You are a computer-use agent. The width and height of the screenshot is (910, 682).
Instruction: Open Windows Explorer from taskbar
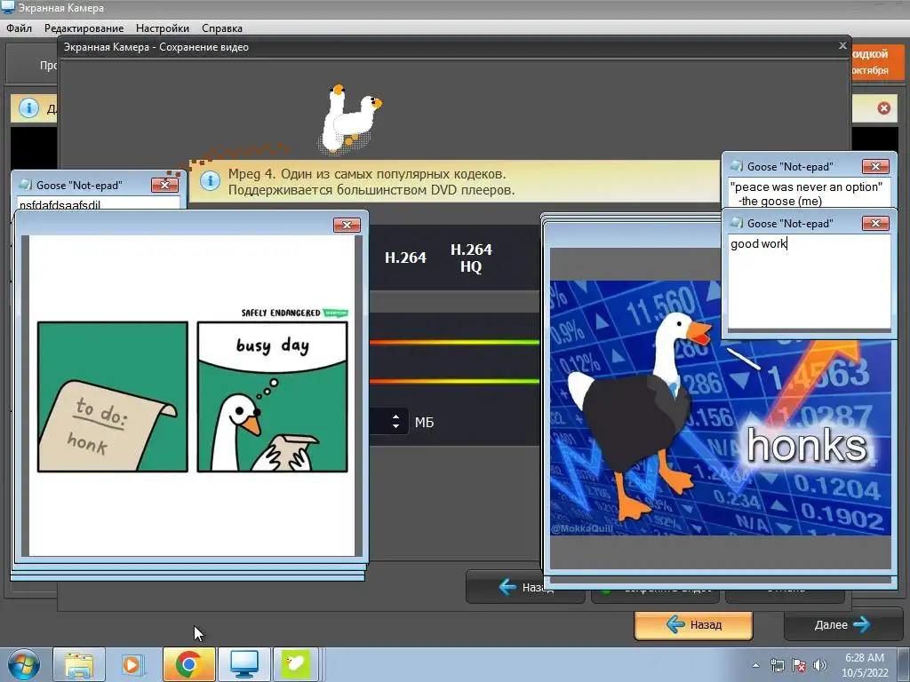click(x=79, y=664)
